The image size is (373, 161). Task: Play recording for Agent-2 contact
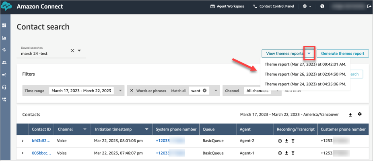coord(280,141)
